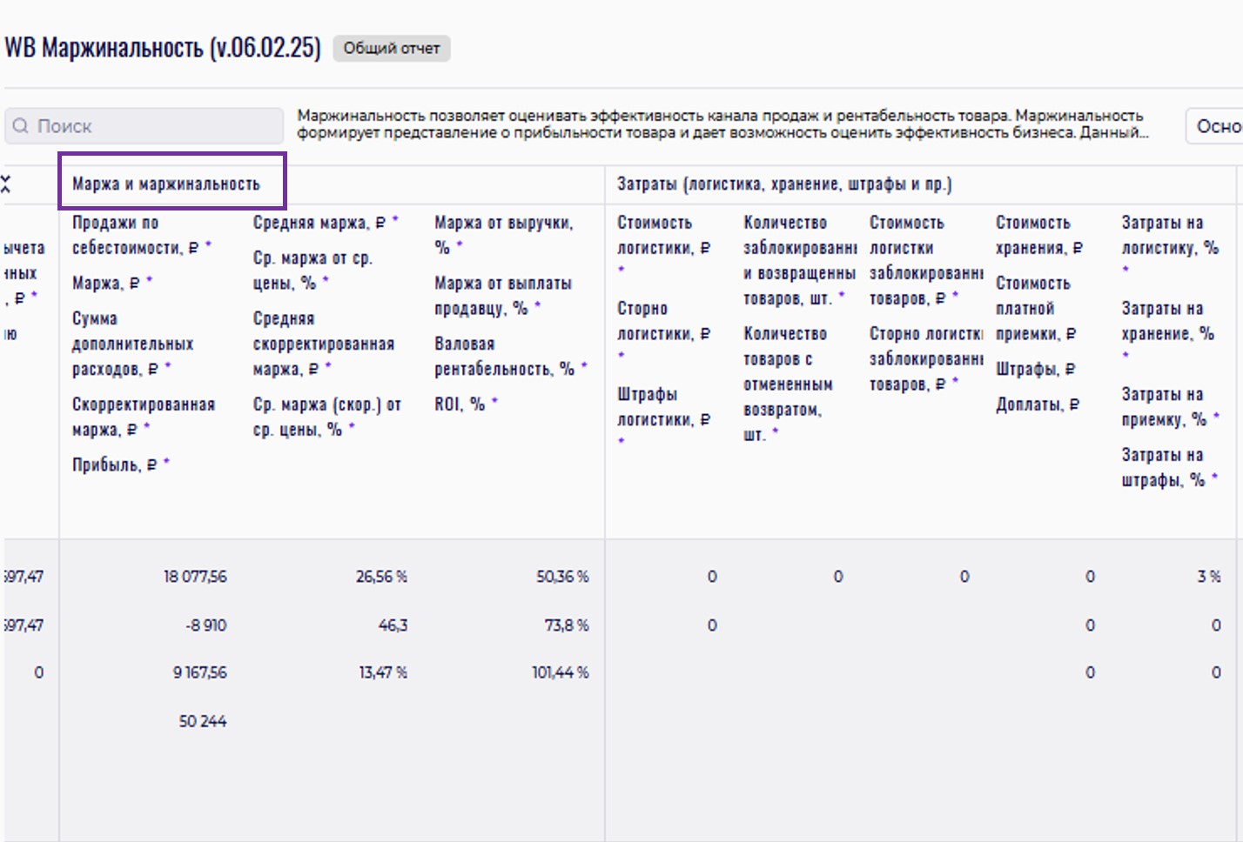Click the Общий отчет badge
This screenshot has width=1243, height=842.
tap(391, 49)
